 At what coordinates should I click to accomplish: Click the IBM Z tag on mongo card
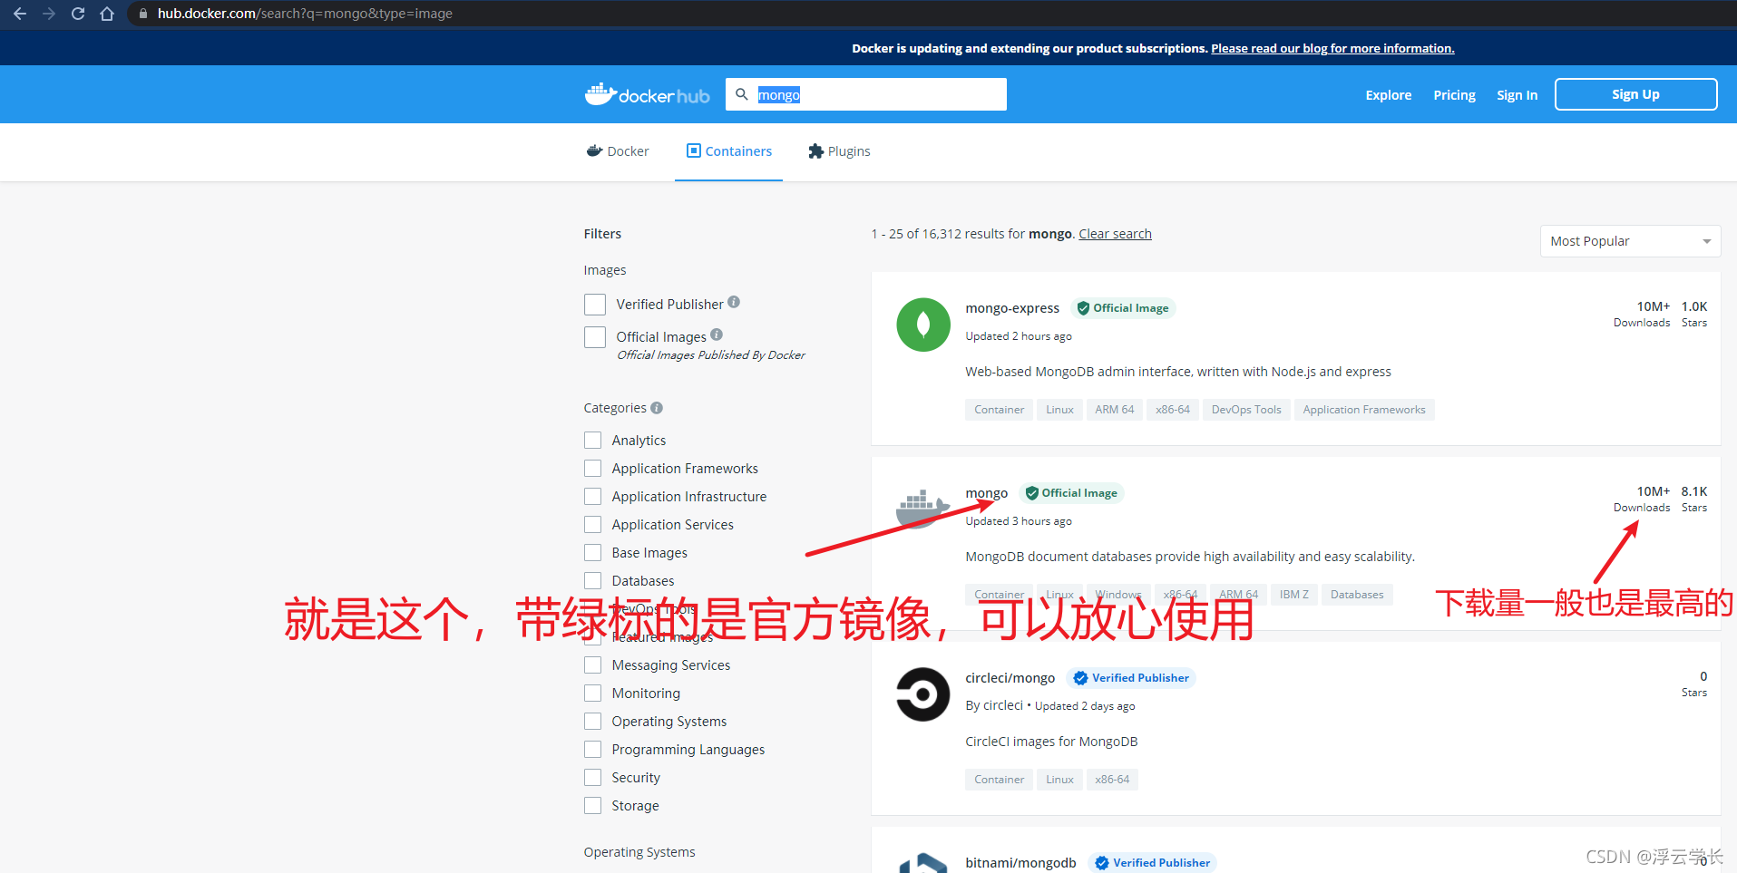pyautogui.click(x=1294, y=595)
